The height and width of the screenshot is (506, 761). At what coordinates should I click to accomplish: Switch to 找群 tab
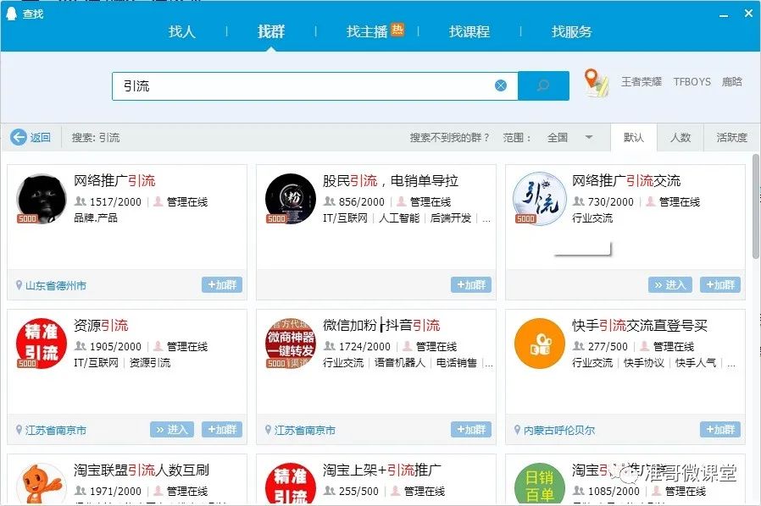click(271, 31)
